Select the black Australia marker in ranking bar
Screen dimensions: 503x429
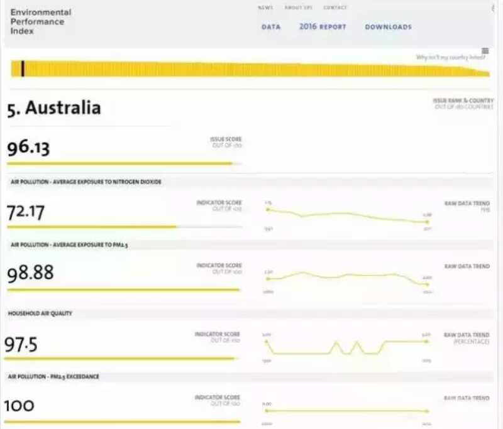[x=23, y=68]
